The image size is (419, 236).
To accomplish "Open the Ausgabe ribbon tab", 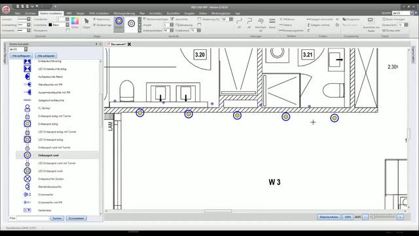I will (x=189, y=13).
